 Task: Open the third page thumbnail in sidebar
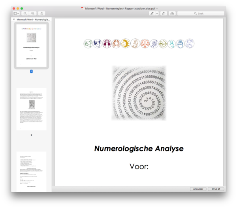tap(31, 172)
